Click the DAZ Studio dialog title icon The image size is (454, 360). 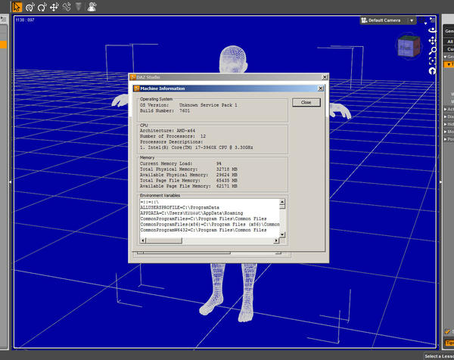pyautogui.click(x=133, y=77)
